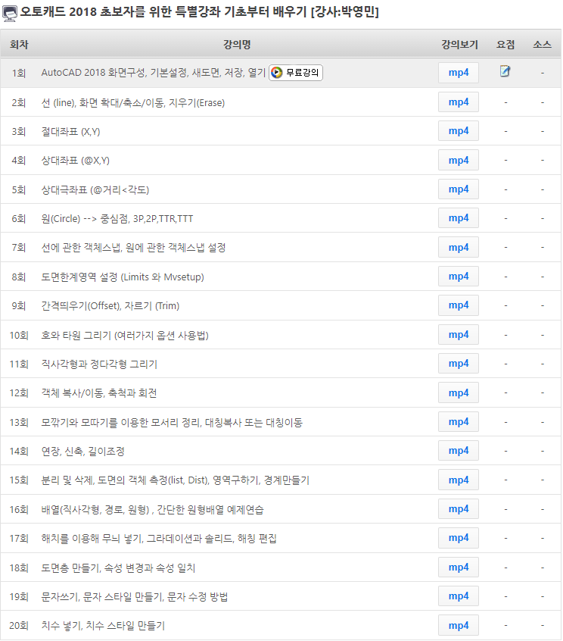Click lecture title 도면층 만들기, 속성 변경과 속성 일치
Viewport: 563px width, 641px height.
[118, 568]
